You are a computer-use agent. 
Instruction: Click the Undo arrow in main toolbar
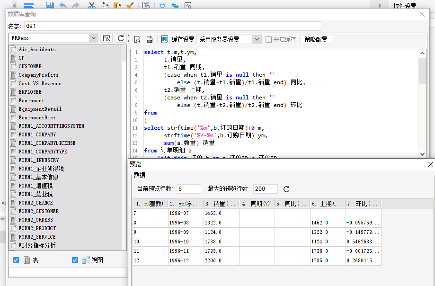coord(63,5)
